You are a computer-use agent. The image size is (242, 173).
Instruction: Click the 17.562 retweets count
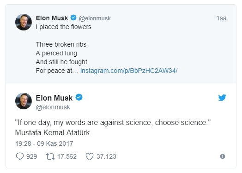click(67, 156)
